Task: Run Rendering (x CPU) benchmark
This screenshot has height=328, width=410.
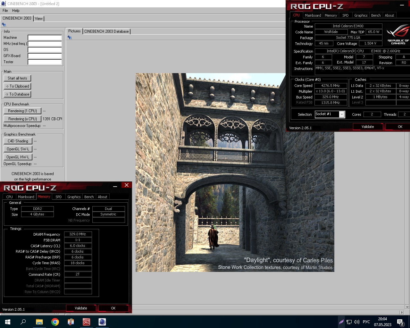Action: [x=22, y=119]
